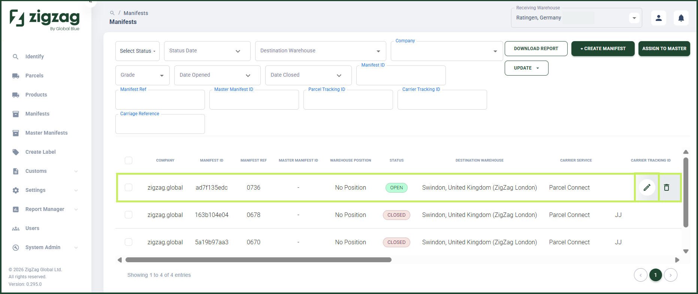Image resolution: width=698 pixels, height=294 pixels.
Task: Open the notifications bell
Action: tap(681, 18)
